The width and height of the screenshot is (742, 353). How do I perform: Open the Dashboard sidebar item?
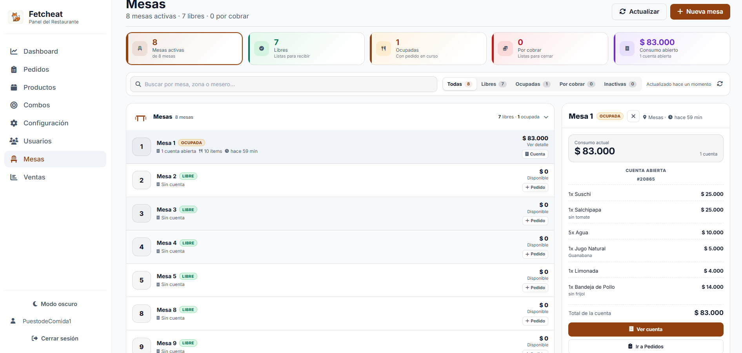tap(55, 51)
